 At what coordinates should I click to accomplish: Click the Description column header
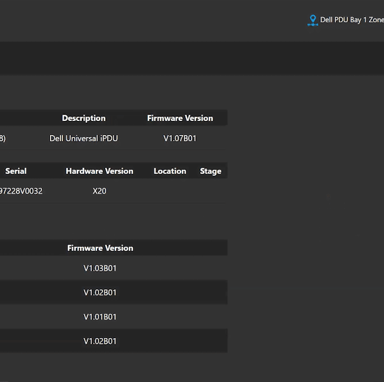click(84, 118)
